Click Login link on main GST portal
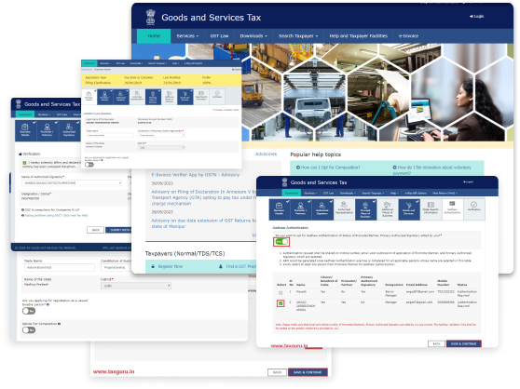The width and height of the screenshot is (520, 389). click(x=476, y=16)
